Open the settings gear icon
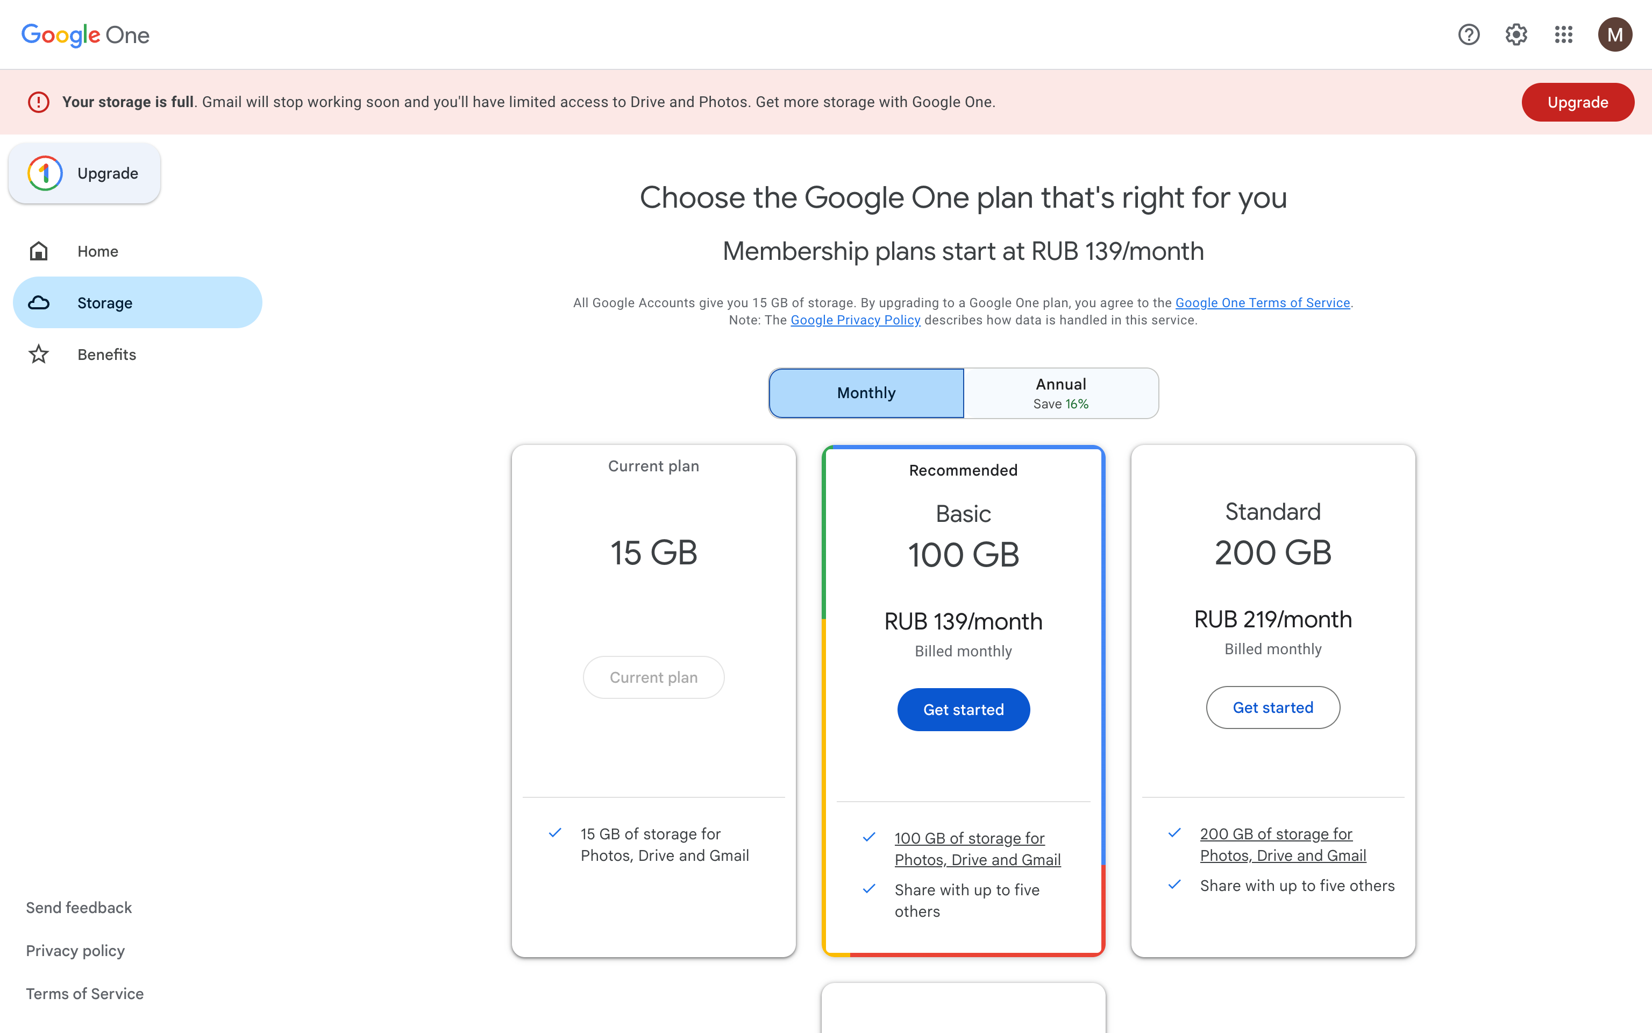The width and height of the screenshot is (1652, 1033). (1516, 35)
